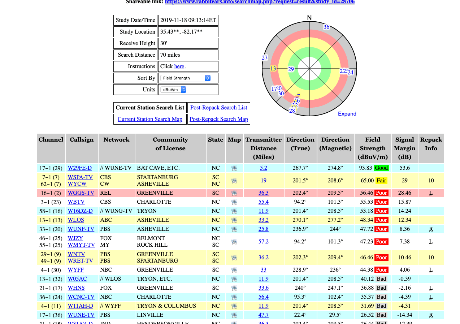Open the WUNE-TV callsign link

click(81, 315)
